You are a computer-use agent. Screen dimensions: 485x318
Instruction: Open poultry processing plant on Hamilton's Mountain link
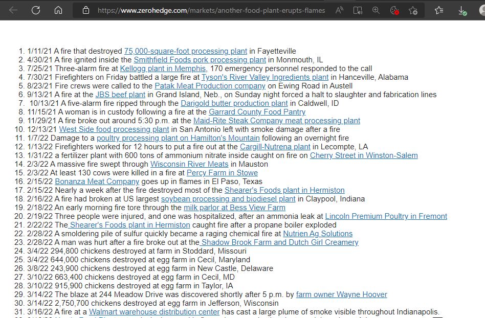point(178,138)
